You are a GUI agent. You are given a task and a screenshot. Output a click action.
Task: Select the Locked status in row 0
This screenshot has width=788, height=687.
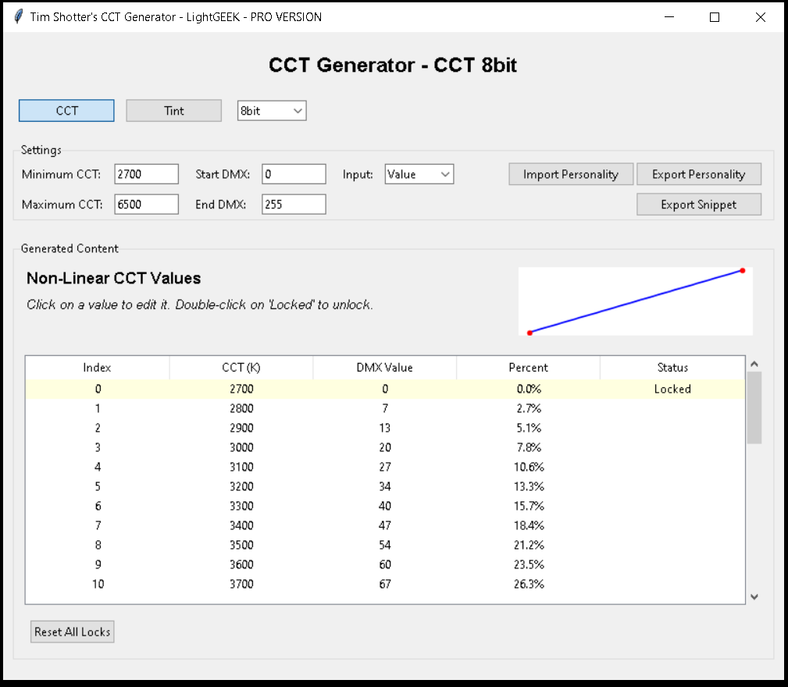point(672,389)
